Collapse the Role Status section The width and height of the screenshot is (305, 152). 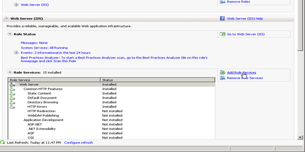pos(10,34)
